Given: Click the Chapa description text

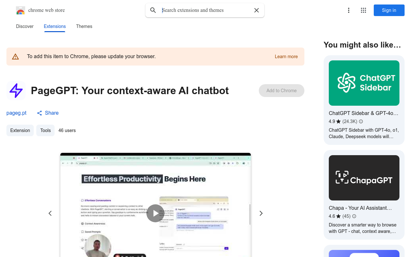Looking at the screenshot, I should point(363,228).
